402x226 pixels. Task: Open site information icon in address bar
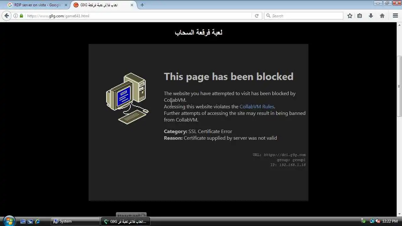coord(15,16)
